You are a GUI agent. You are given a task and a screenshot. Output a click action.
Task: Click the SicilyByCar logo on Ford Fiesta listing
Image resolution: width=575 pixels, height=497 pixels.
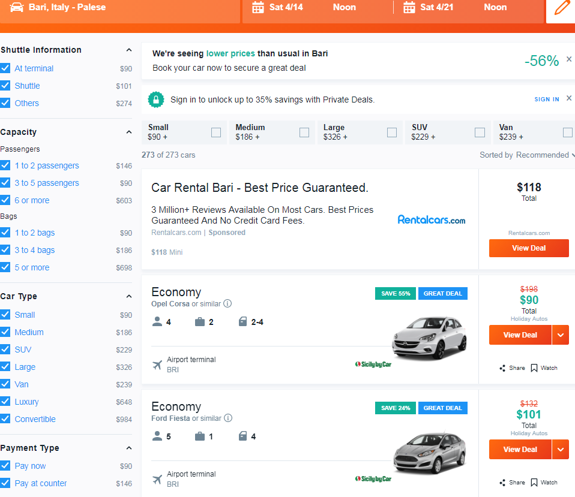pyautogui.click(x=373, y=478)
